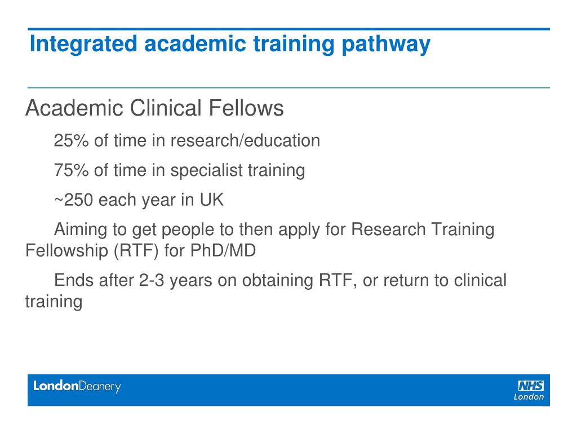Click the word 'training' on the last line
The image size is (577, 433).
[54, 302]
